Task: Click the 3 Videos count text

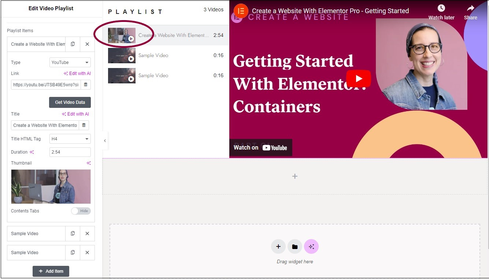Action: coord(214,10)
